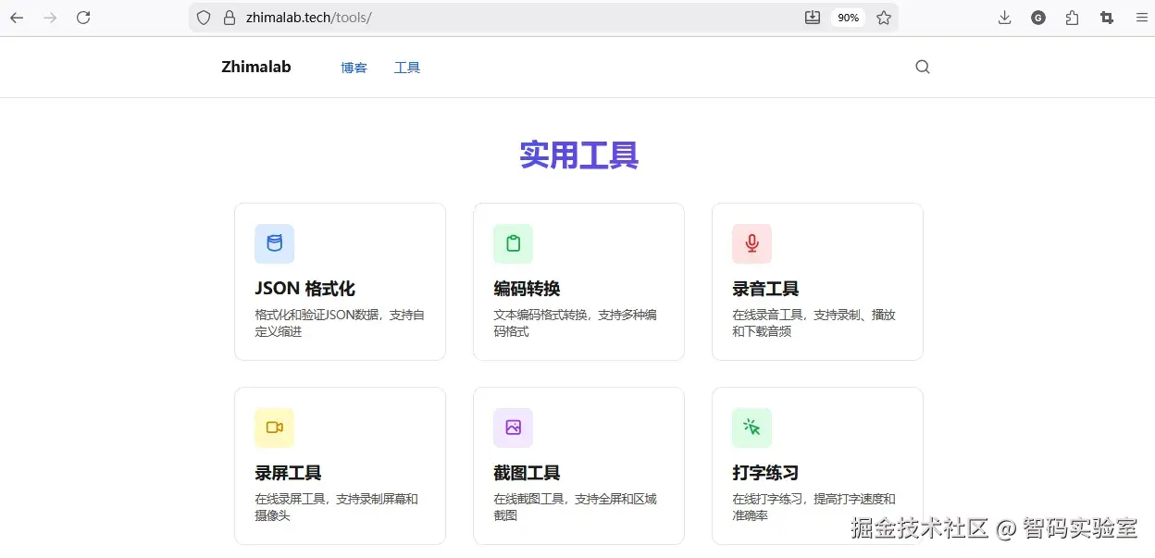The image size is (1155, 558).
Task: Open the 录屏工具 video camera icon
Action: [x=273, y=428]
